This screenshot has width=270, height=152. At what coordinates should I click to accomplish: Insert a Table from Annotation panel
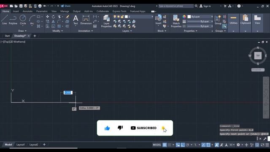pyautogui.click(x=95, y=26)
